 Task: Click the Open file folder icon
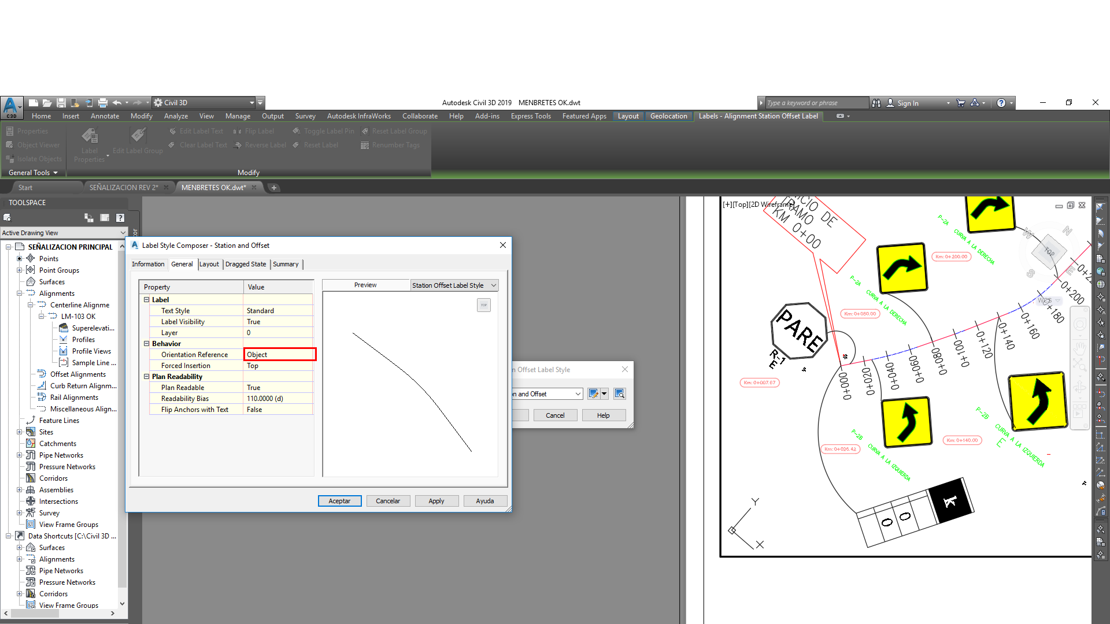pos(47,102)
